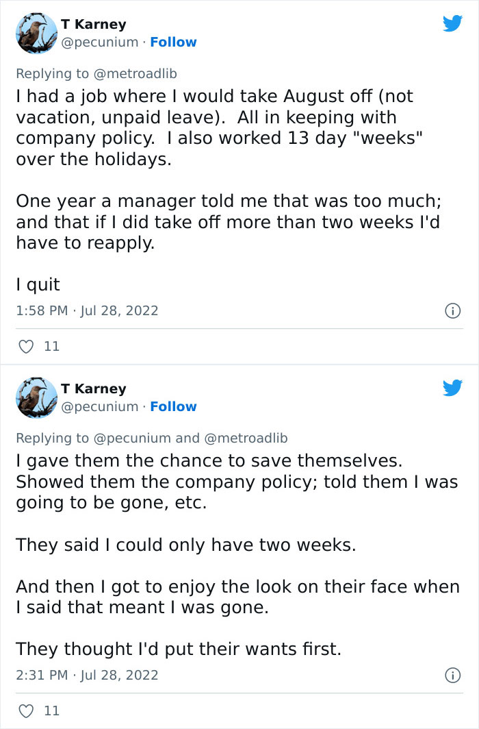Open T Karney's profile avatar on the top tweet
The width and height of the screenshot is (479, 729).
pos(36,33)
